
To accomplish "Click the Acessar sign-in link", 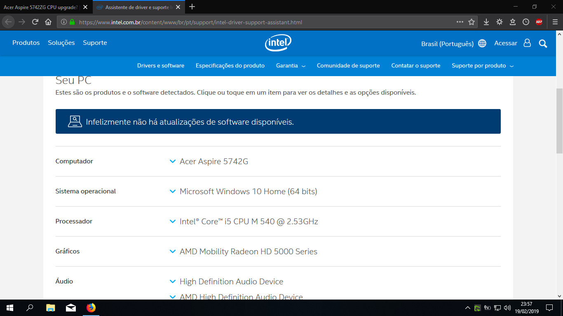I will pyautogui.click(x=505, y=43).
